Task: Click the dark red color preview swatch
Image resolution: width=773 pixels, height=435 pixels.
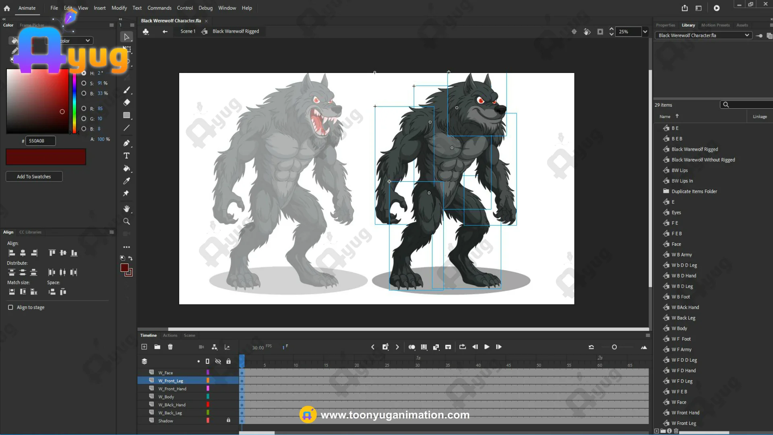Action: click(x=46, y=157)
